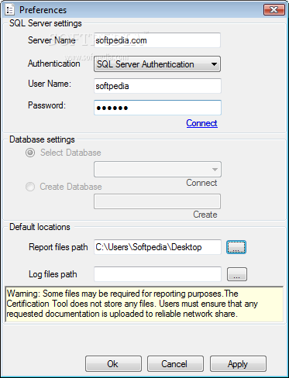Image resolution: width=289 pixels, height=378 pixels.
Task: Click the Server Name input field
Action: coord(157,40)
